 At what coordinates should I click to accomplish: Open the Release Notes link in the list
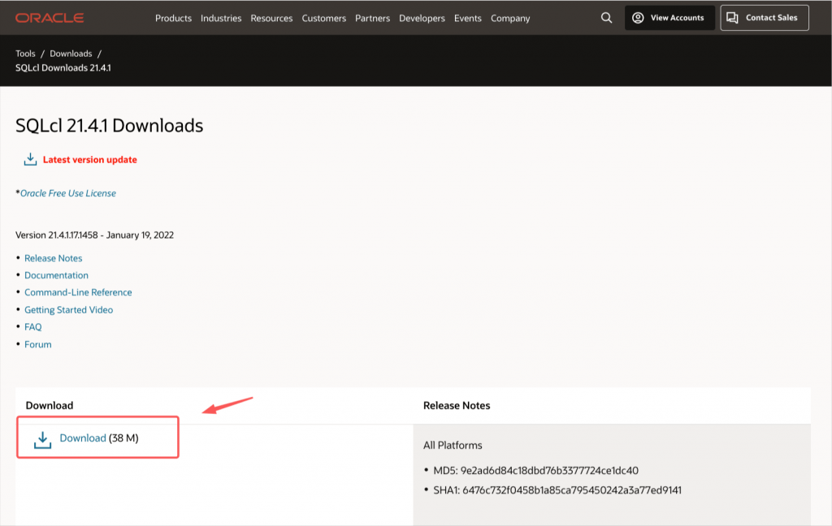(x=53, y=258)
